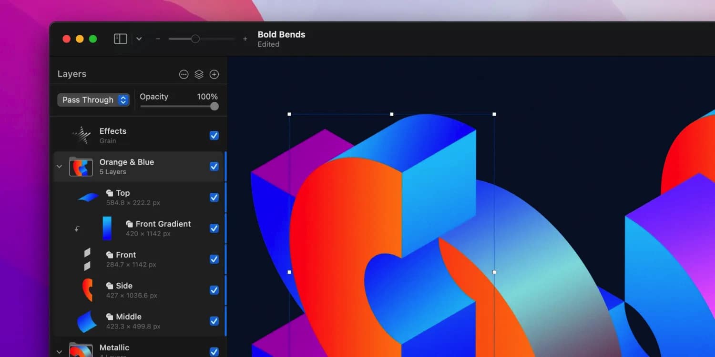Click the zoom in plus icon

pyautogui.click(x=245, y=39)
